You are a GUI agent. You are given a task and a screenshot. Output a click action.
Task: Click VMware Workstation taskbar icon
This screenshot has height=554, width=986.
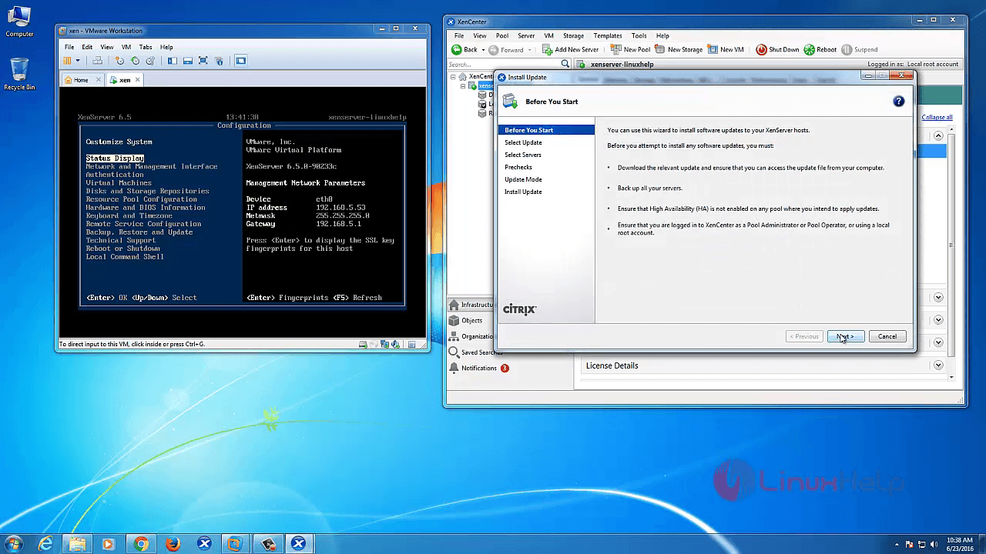point(235,544)
